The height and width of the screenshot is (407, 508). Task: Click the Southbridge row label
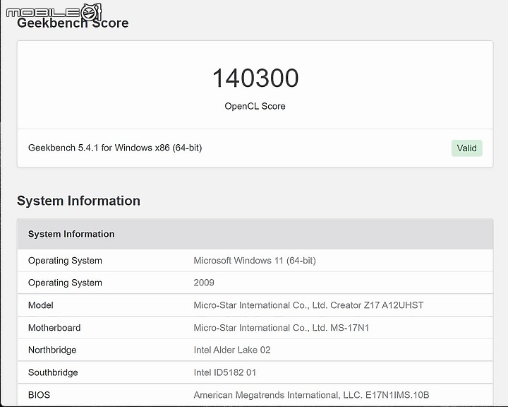[53, 372]
